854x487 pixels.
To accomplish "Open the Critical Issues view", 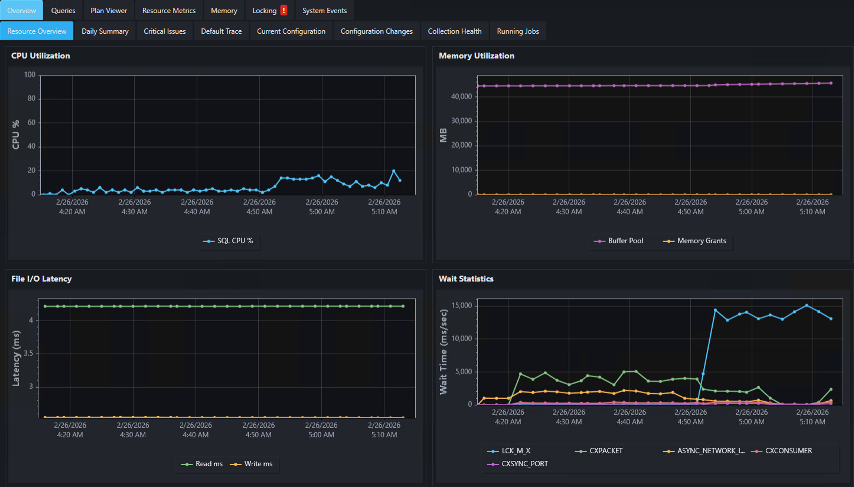I will 165,31.
